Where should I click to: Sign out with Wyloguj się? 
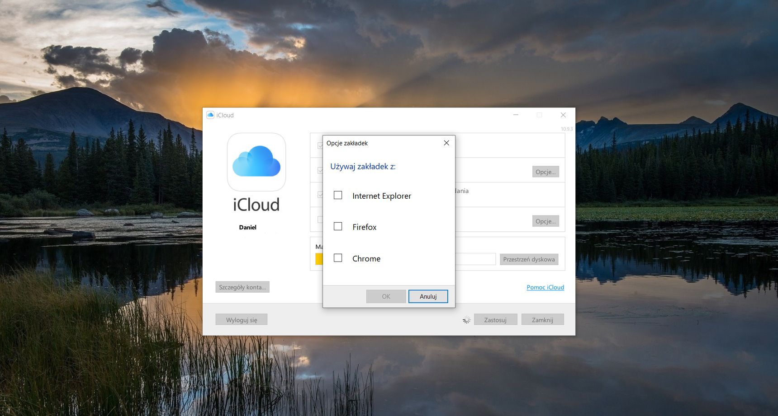point(242,320)
